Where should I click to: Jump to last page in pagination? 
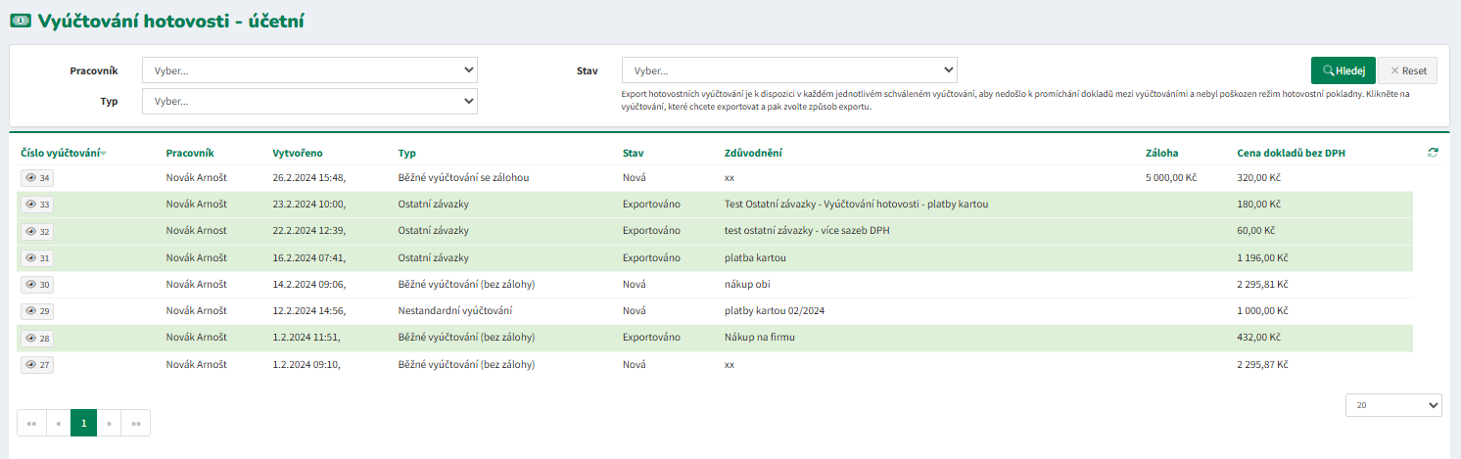(135, 423)
